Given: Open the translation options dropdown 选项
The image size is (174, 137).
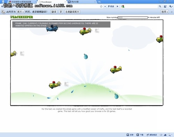Looking at the screenshot, I should tap(165, 12).
